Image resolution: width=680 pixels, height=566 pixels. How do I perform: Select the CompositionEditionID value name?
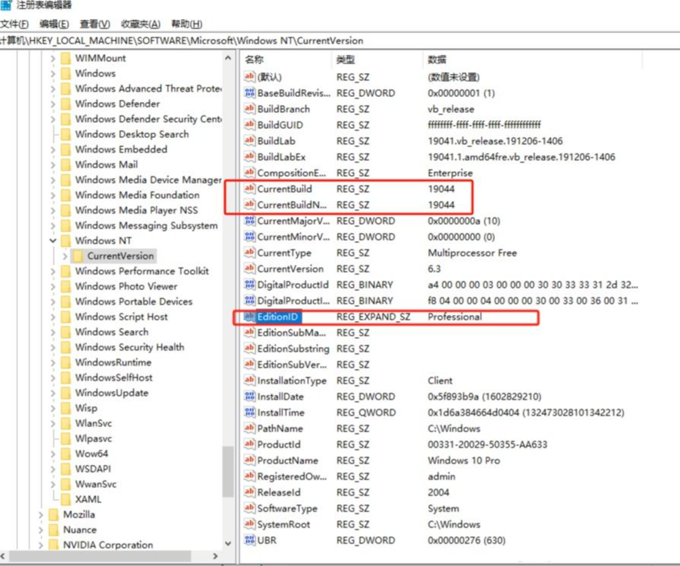(291, 173)
